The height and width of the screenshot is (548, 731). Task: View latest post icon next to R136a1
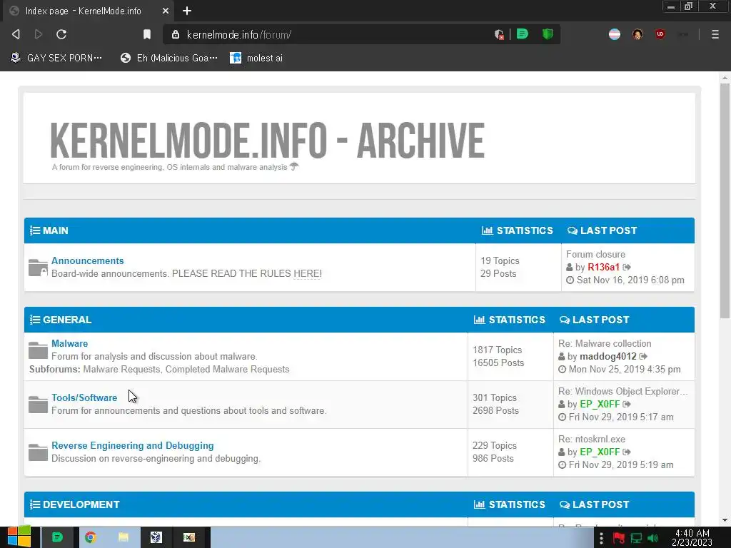(627, 267)
